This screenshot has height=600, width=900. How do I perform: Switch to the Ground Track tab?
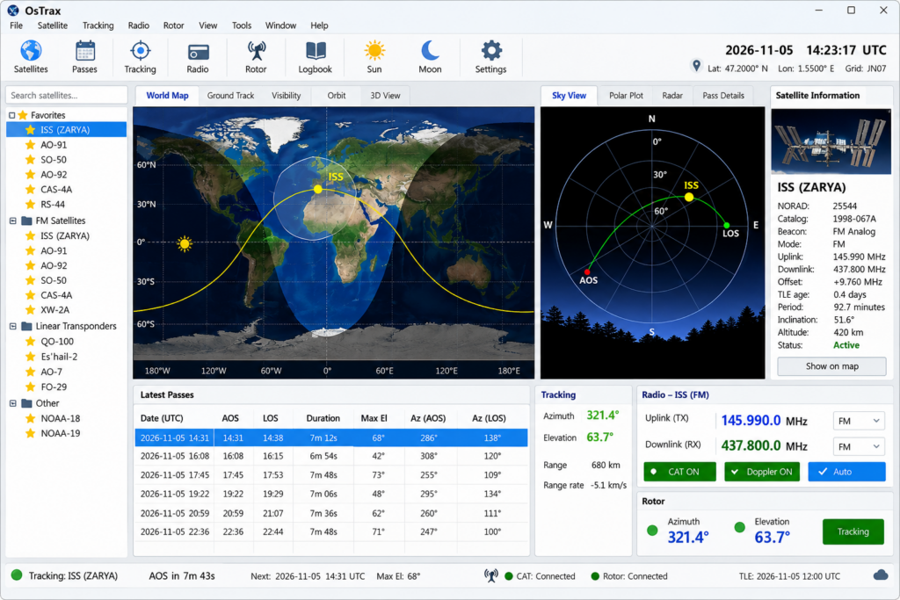click(x=230, y=95)
